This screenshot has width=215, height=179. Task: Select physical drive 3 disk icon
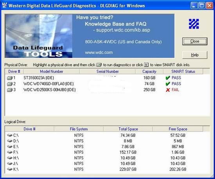pos(10,90)
